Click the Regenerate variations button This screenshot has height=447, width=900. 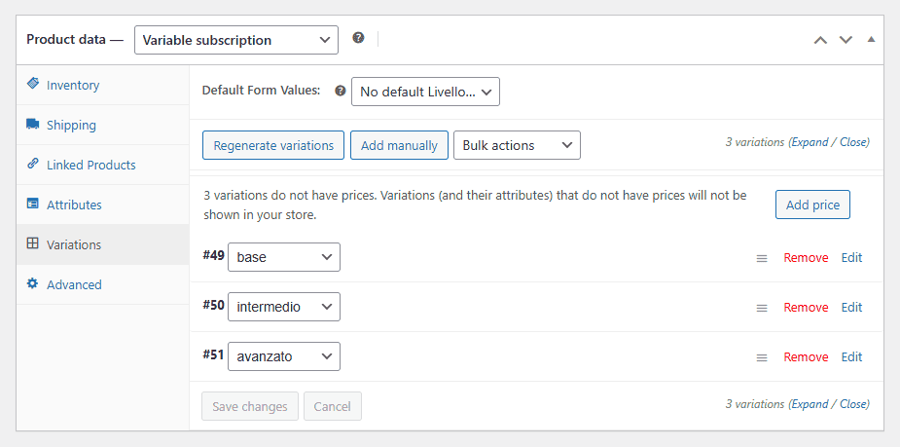click(273, 145)
